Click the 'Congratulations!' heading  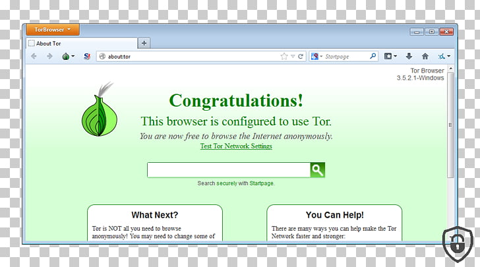click(236, 101)
